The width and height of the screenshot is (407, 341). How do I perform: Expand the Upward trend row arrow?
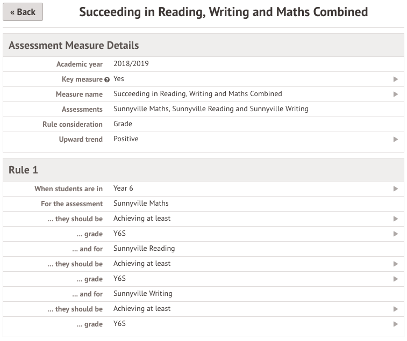tap(395, 139)
